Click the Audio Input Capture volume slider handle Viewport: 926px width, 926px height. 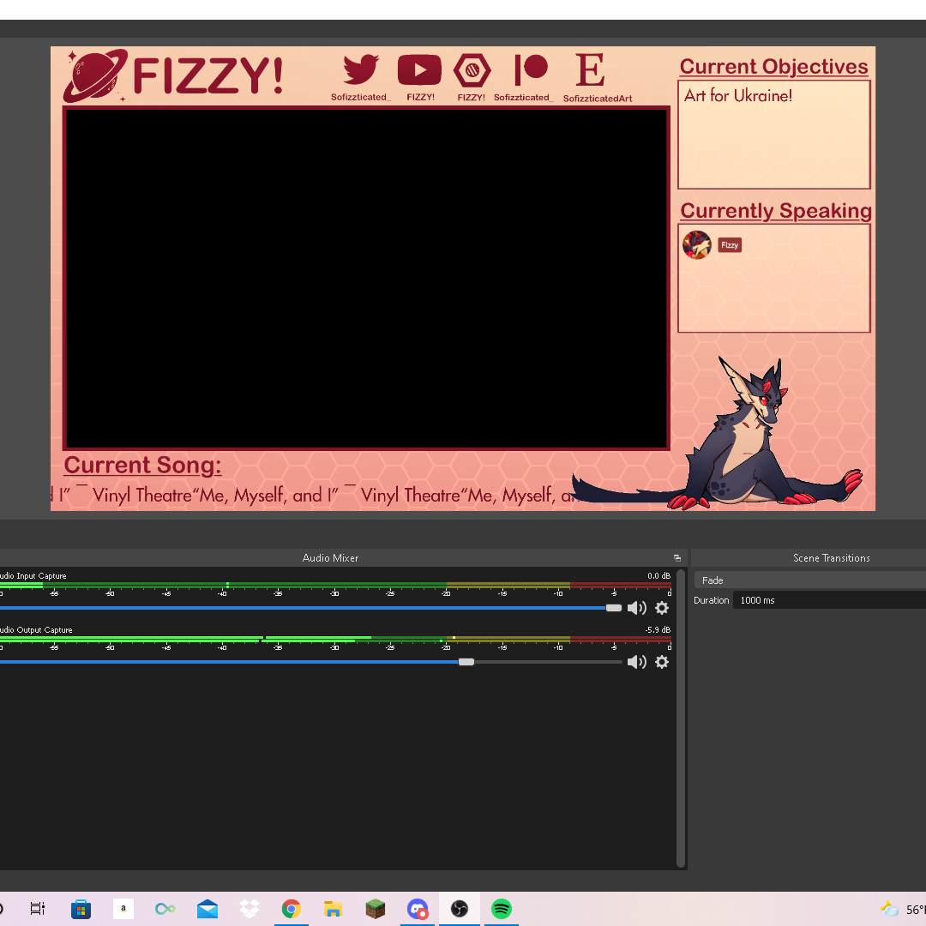(x=614, y=608)
